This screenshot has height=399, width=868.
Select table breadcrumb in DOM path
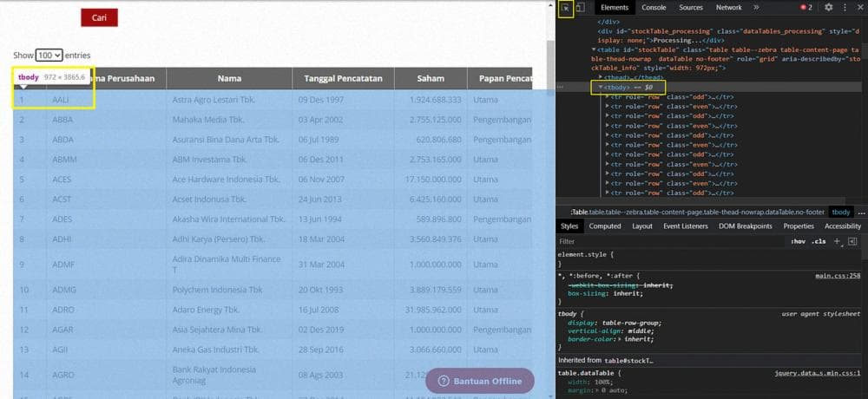click(x=698, y=212)
